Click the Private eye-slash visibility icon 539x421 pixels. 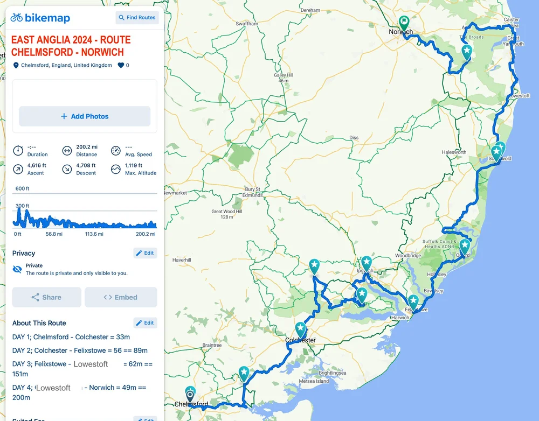(x=17, y=269)
